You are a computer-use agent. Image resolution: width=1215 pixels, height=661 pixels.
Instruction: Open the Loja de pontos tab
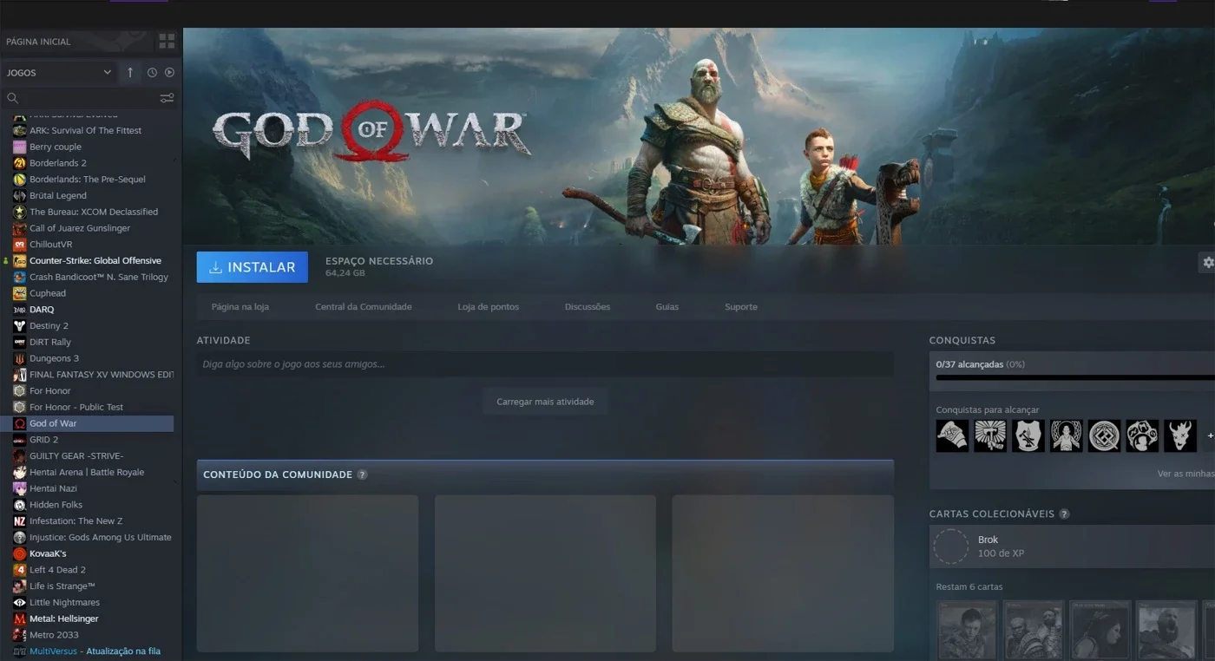click(489, 307)
